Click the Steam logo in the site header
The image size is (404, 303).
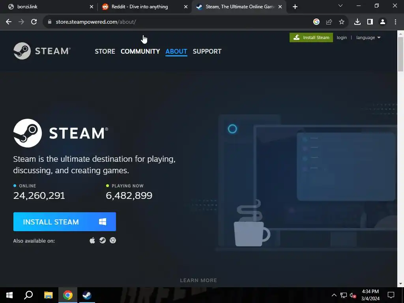[x=42, y=51]
